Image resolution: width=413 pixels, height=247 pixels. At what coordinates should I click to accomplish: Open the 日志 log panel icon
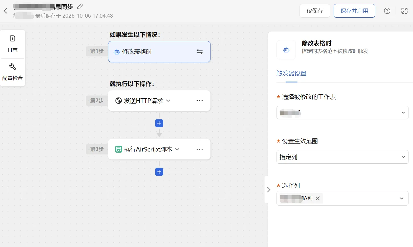point(13,38)
